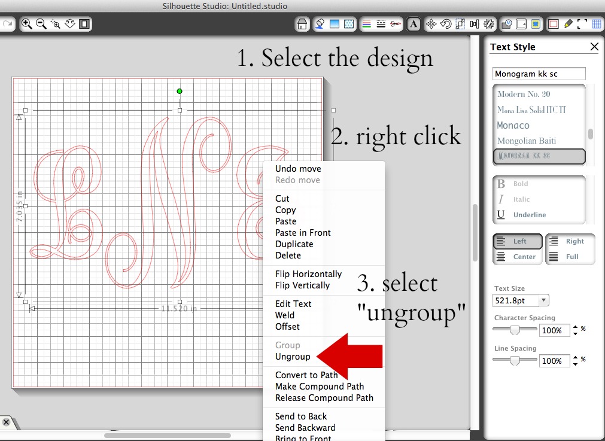The image size is (605, 441).
Task: Open the Line Color panel icon
Action: coord(367,24)
